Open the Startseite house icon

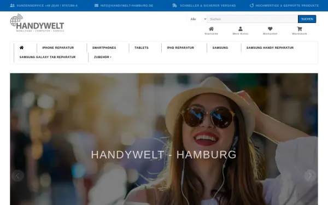click(211, 29)
